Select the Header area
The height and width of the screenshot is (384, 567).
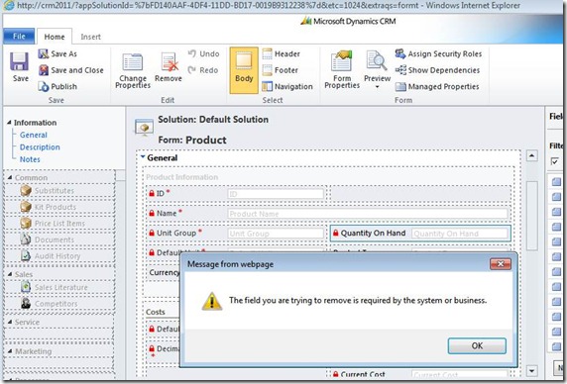coord(282,53)
